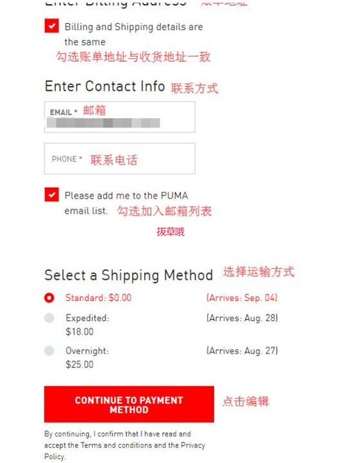This screenshot has height=463, width=341.
Task: Click the Billing and Shipping details label
Action: [134, 34]
